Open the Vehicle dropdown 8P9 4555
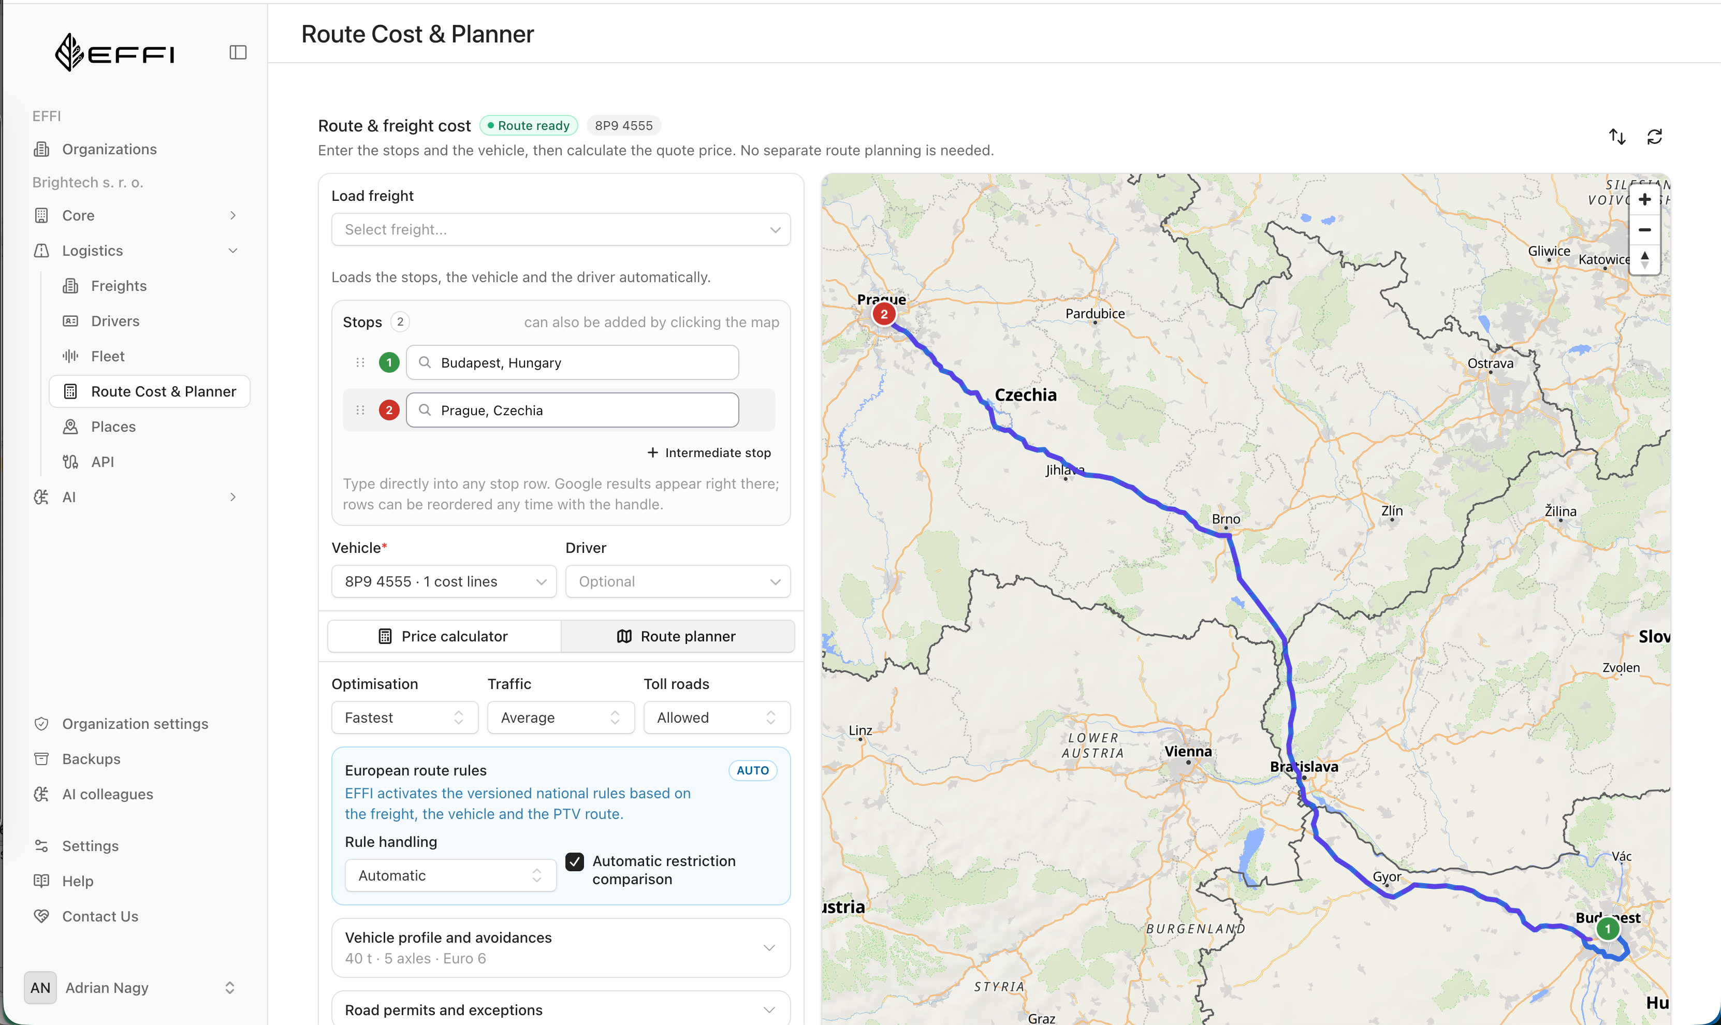Viewport: 1721px width, 1025px height. [443, 581]
